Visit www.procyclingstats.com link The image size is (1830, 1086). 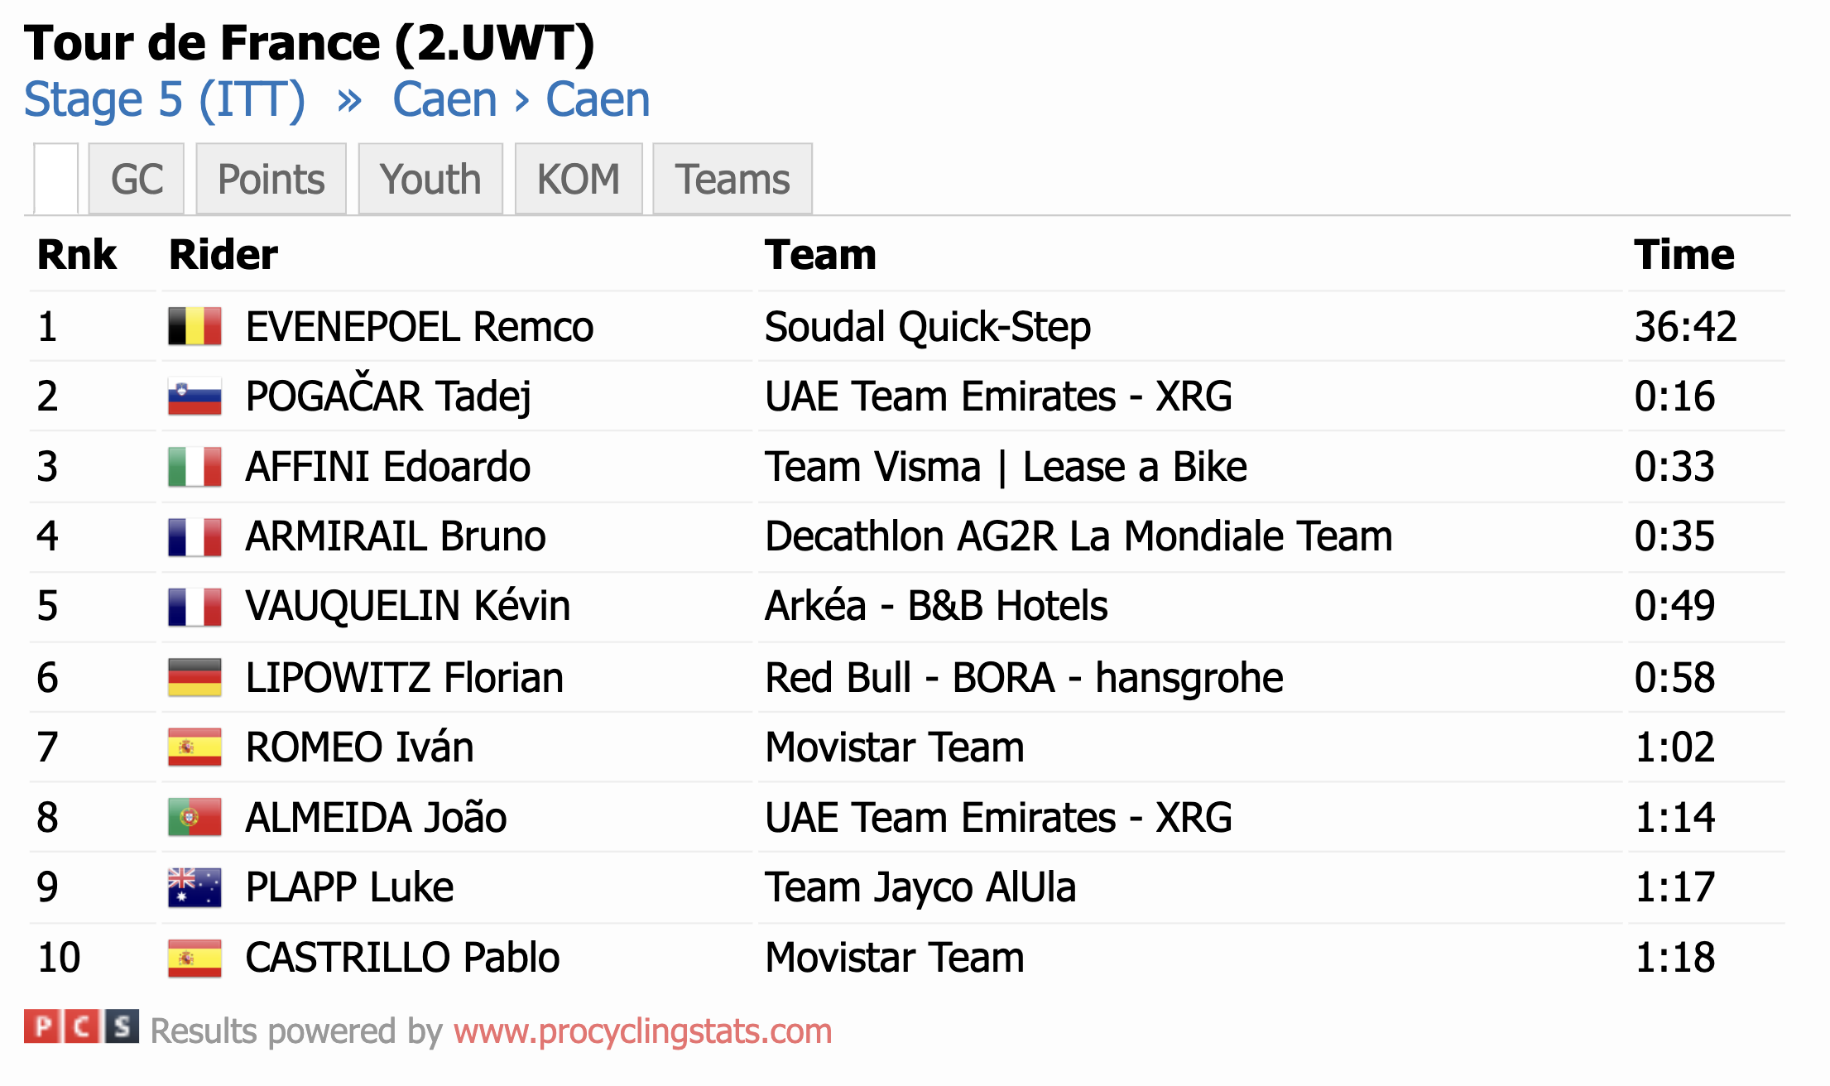pyautogui.click(x=643, y=1031)
